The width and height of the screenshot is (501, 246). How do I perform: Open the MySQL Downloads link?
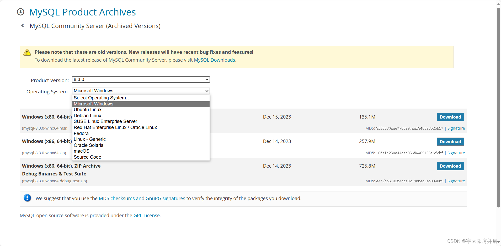coord(214,60)
